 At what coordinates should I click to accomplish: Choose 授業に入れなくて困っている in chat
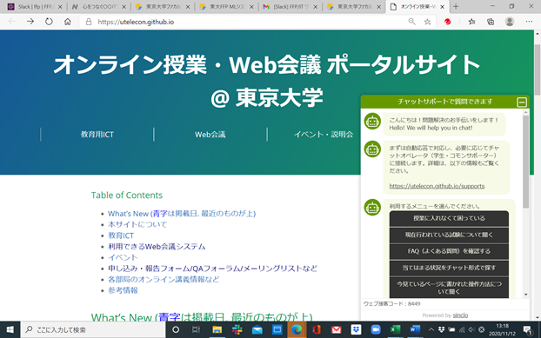pos(449,218)
